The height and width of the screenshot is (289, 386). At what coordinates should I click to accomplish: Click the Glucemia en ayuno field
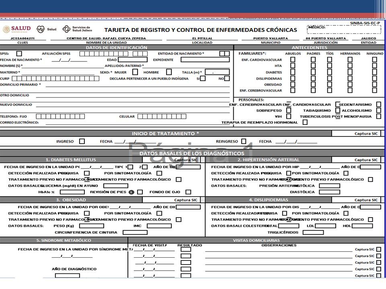tap(116, 186)
